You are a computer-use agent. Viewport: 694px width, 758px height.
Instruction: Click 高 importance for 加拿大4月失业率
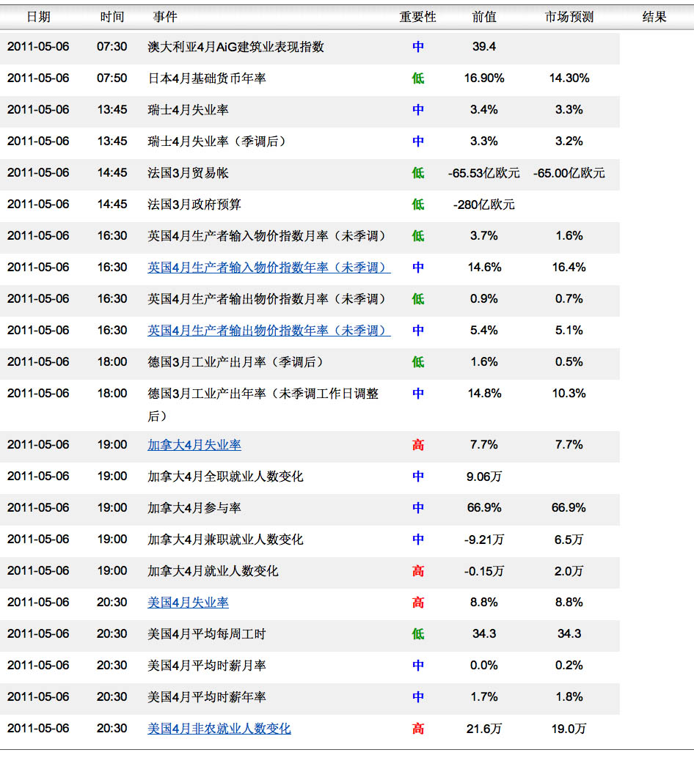418,445
